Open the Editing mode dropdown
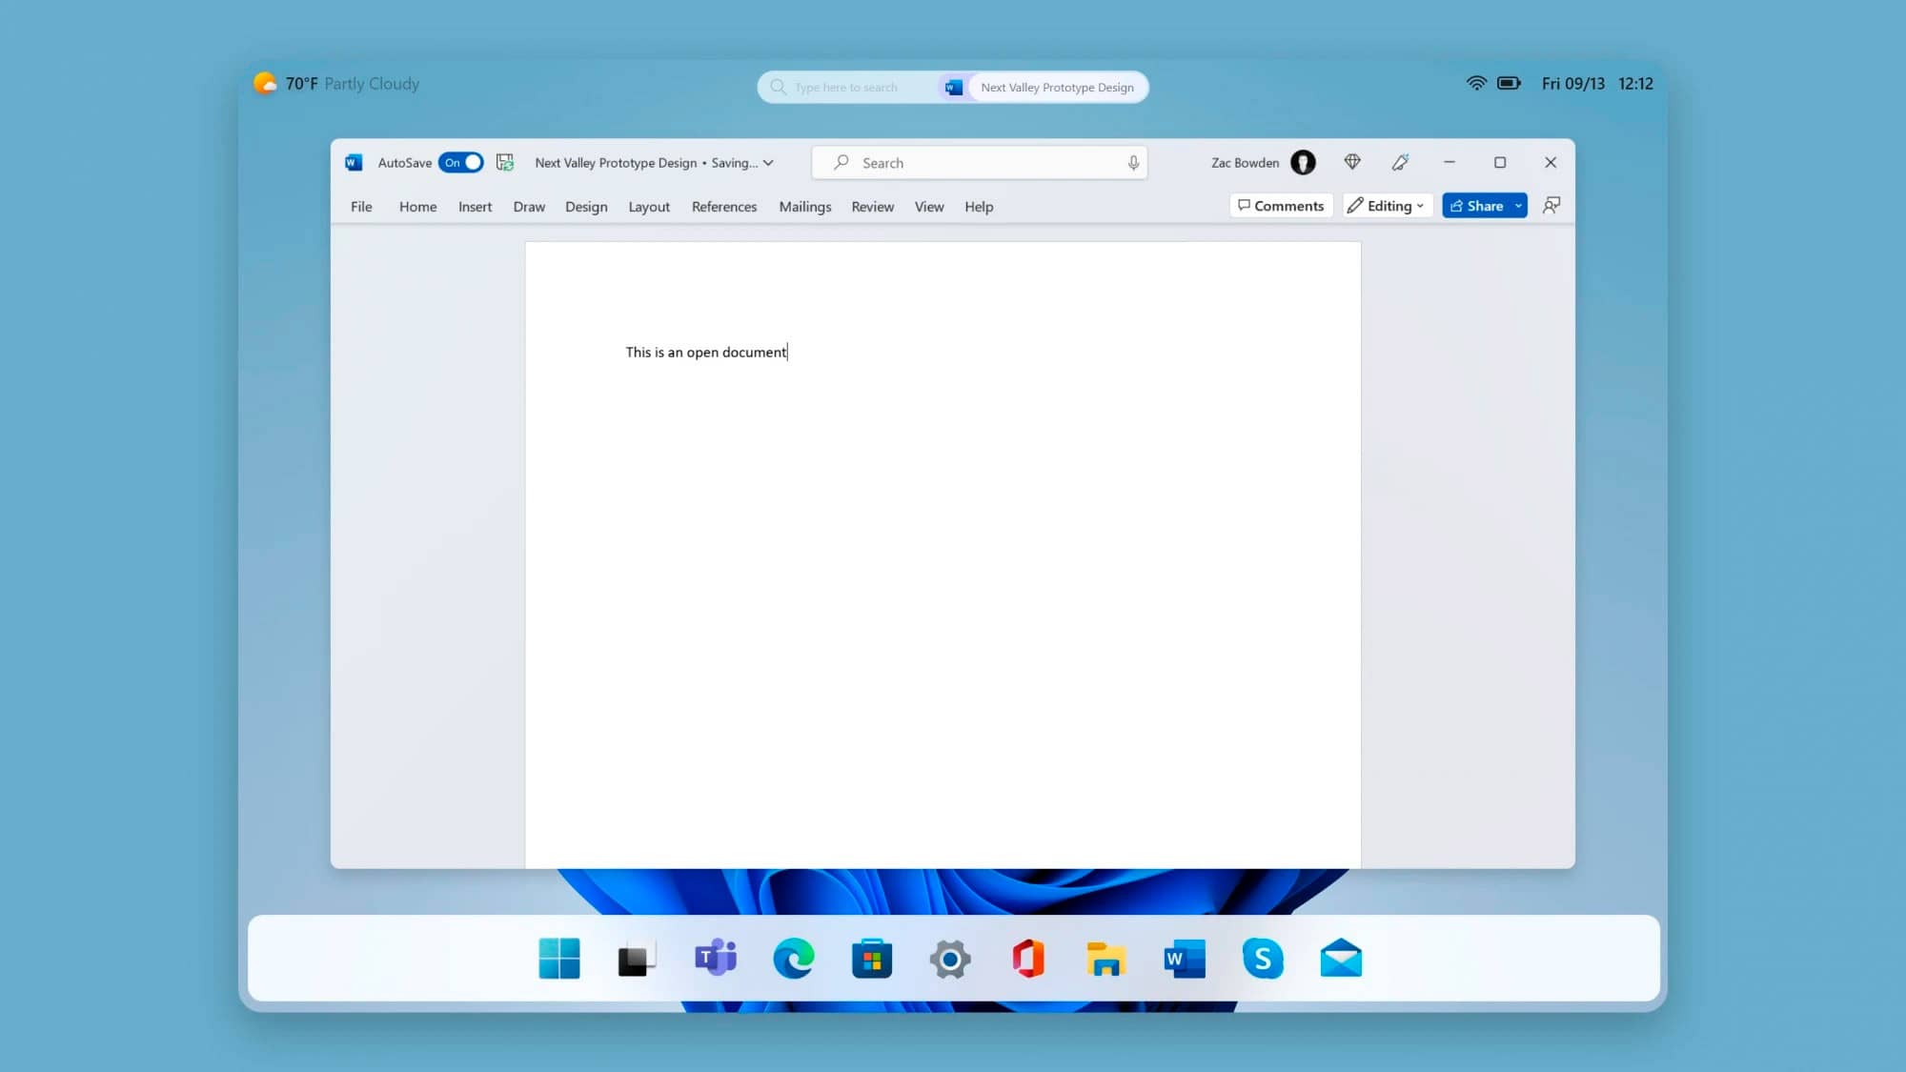This screenshot has width=1906, height=1072. pos(1388,206)
